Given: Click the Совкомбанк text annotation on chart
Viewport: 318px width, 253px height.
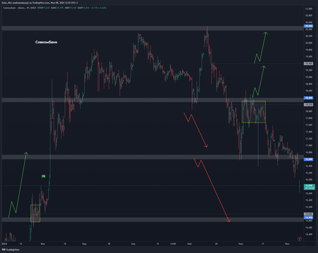Looking at the screenshot, I should click(x=46, y=42).
